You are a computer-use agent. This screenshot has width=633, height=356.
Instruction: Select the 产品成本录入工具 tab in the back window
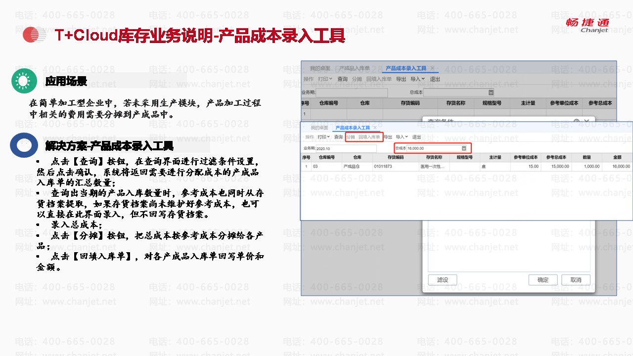pos(406,68)
